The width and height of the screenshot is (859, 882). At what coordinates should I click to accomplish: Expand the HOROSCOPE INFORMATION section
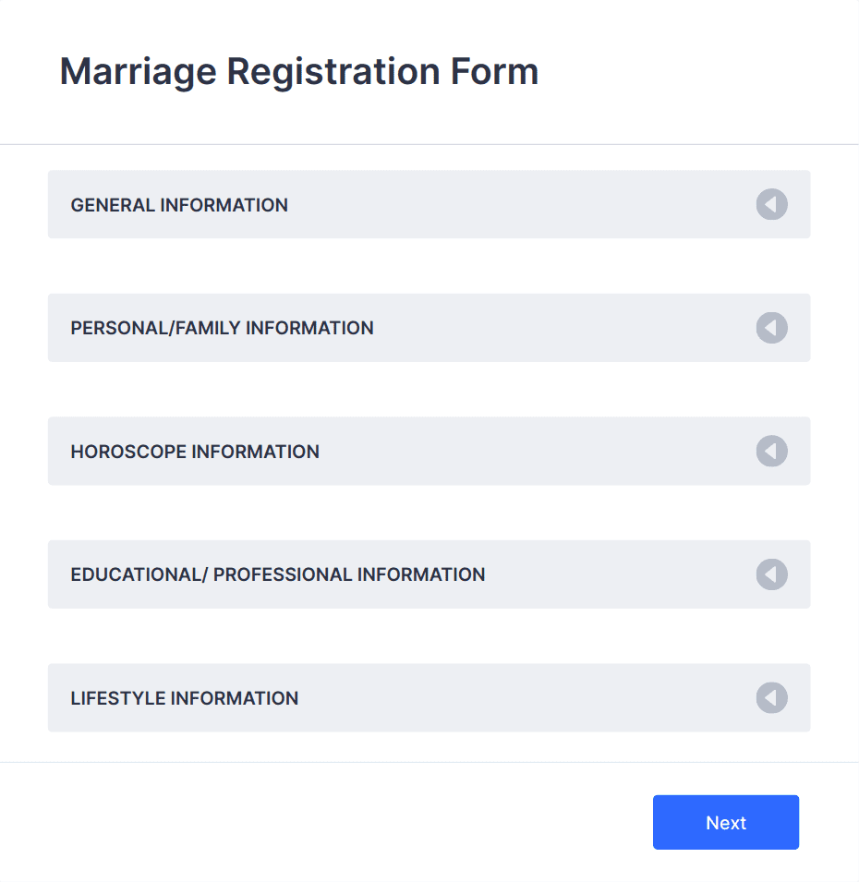[429, 451]
